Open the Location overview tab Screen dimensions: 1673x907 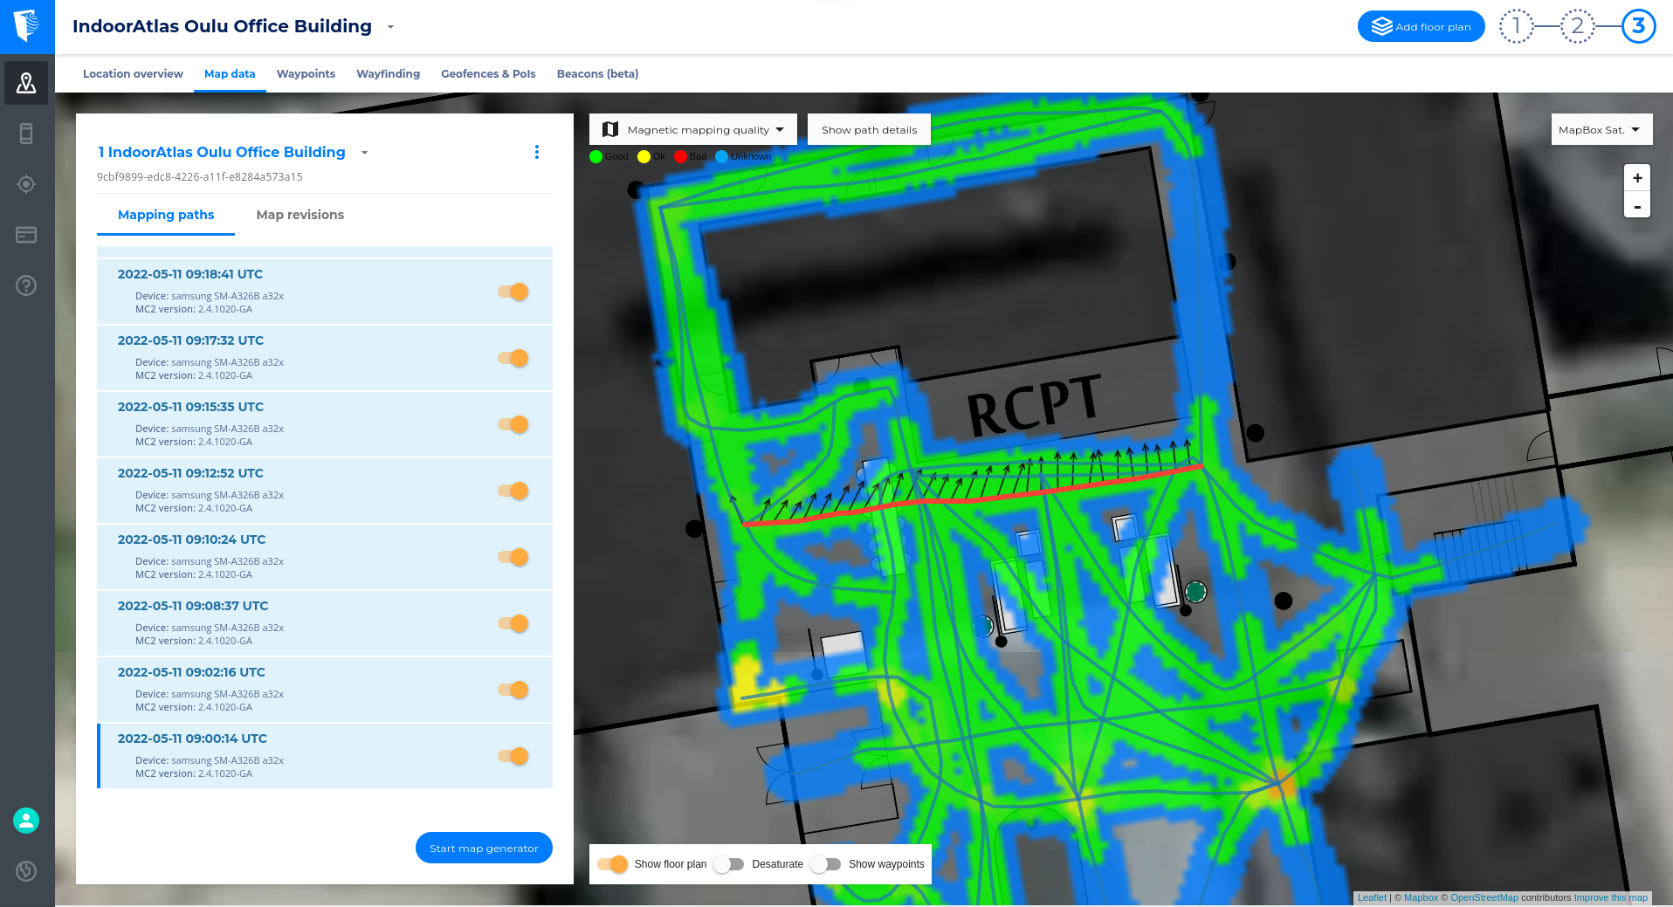click(133, 74)
